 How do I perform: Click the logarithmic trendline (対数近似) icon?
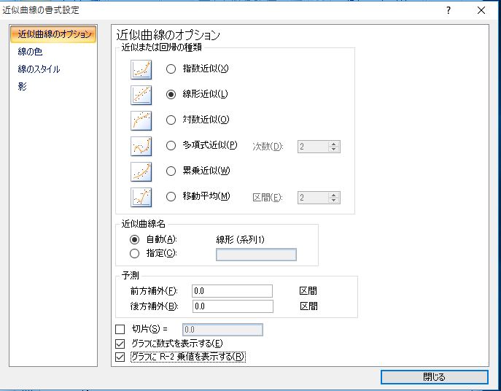click(x=141, y=120)
